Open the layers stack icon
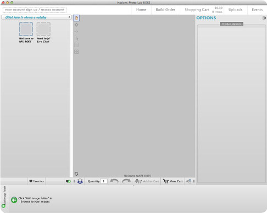This screenshot has height=213, width=267. 80,181
